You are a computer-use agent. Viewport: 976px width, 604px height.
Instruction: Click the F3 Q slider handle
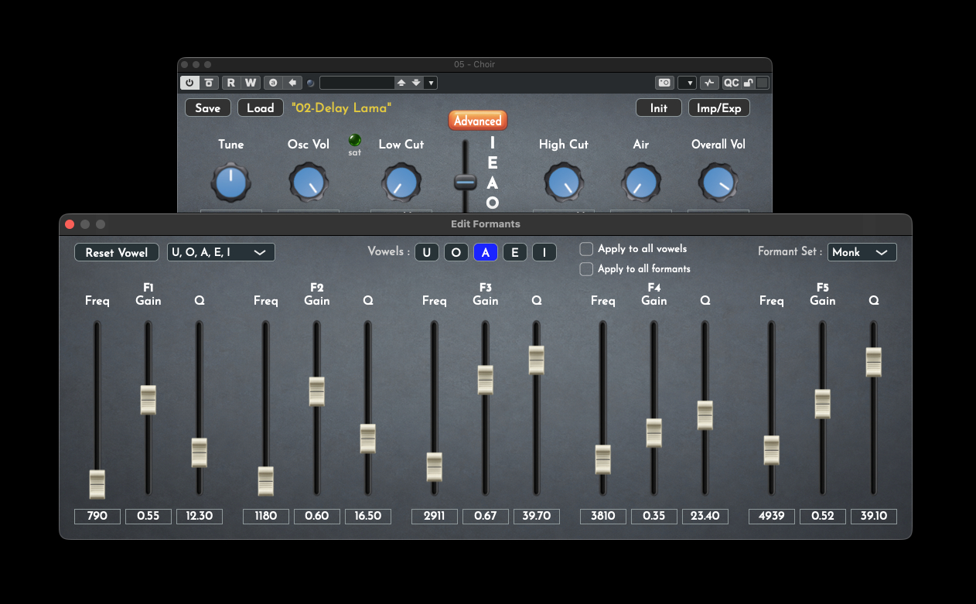pyautogui.click(x=537, y=360)
